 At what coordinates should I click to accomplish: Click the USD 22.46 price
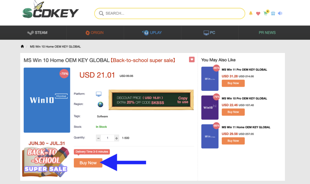pyautogui.click(x=229, y=105)
